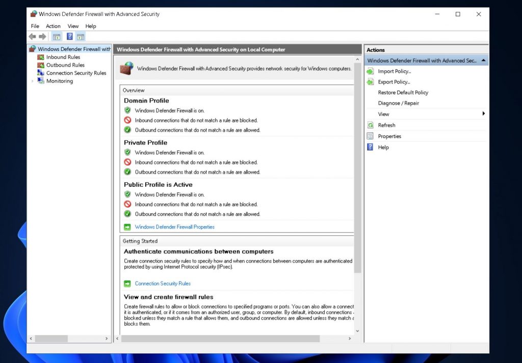This screenshot has height=363, width=522.
Task: Toggle the Show/Hide Action Pane toolbar icon
Action: 81,37
